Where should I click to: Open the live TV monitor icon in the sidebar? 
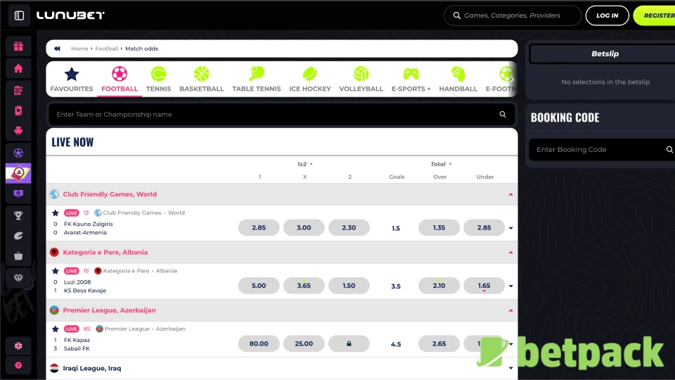click(18, 194)
